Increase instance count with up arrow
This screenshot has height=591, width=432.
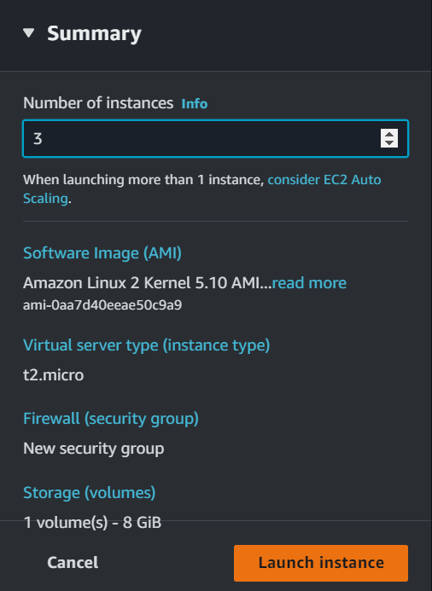(389, 134)
